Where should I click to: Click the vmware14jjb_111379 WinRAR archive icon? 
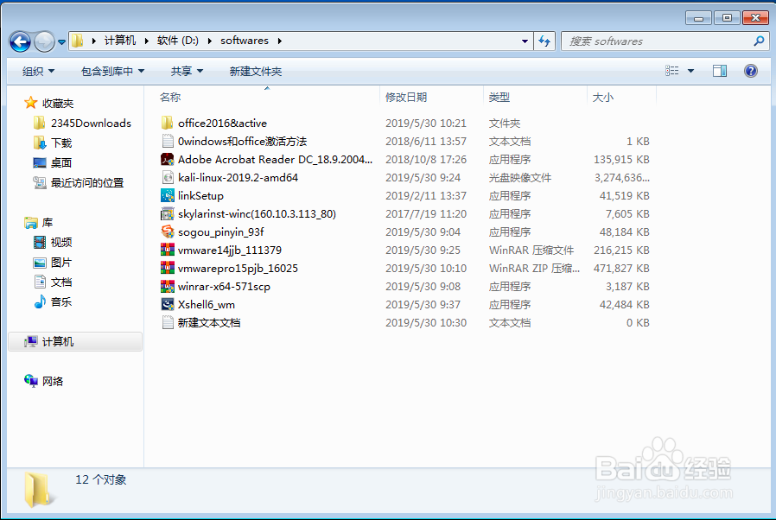click(168, 250)
